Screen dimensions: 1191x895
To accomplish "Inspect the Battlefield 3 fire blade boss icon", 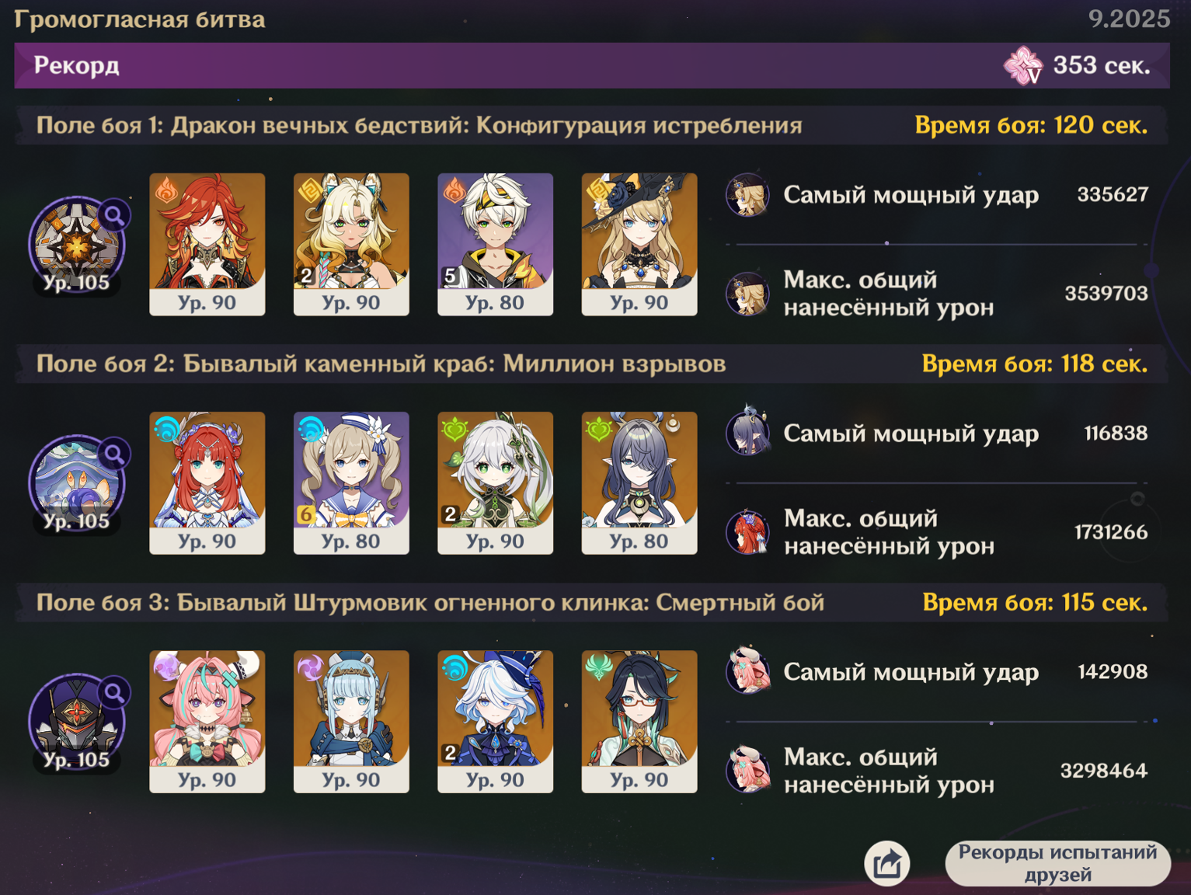I will (x=77, y=722).
